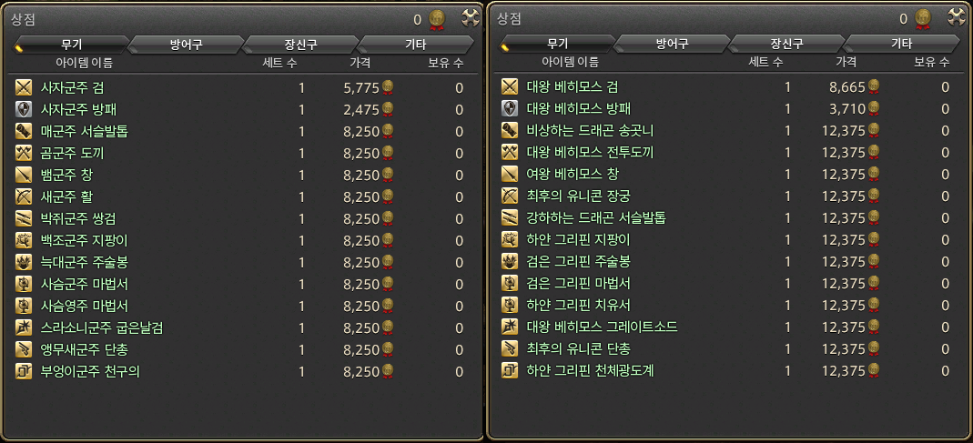Image resolution: width=973 pixels, height=443 pixels.
Task: Click the spear icon beside 여왕 베히모스 창
Action: pos(510,175)
